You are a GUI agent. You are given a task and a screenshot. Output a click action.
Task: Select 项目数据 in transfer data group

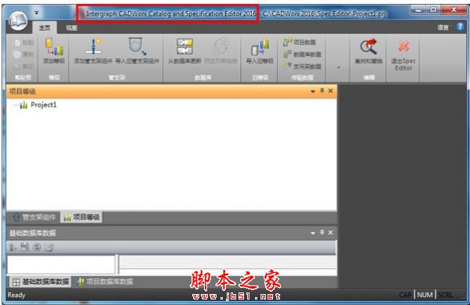(x=300, y=42)
